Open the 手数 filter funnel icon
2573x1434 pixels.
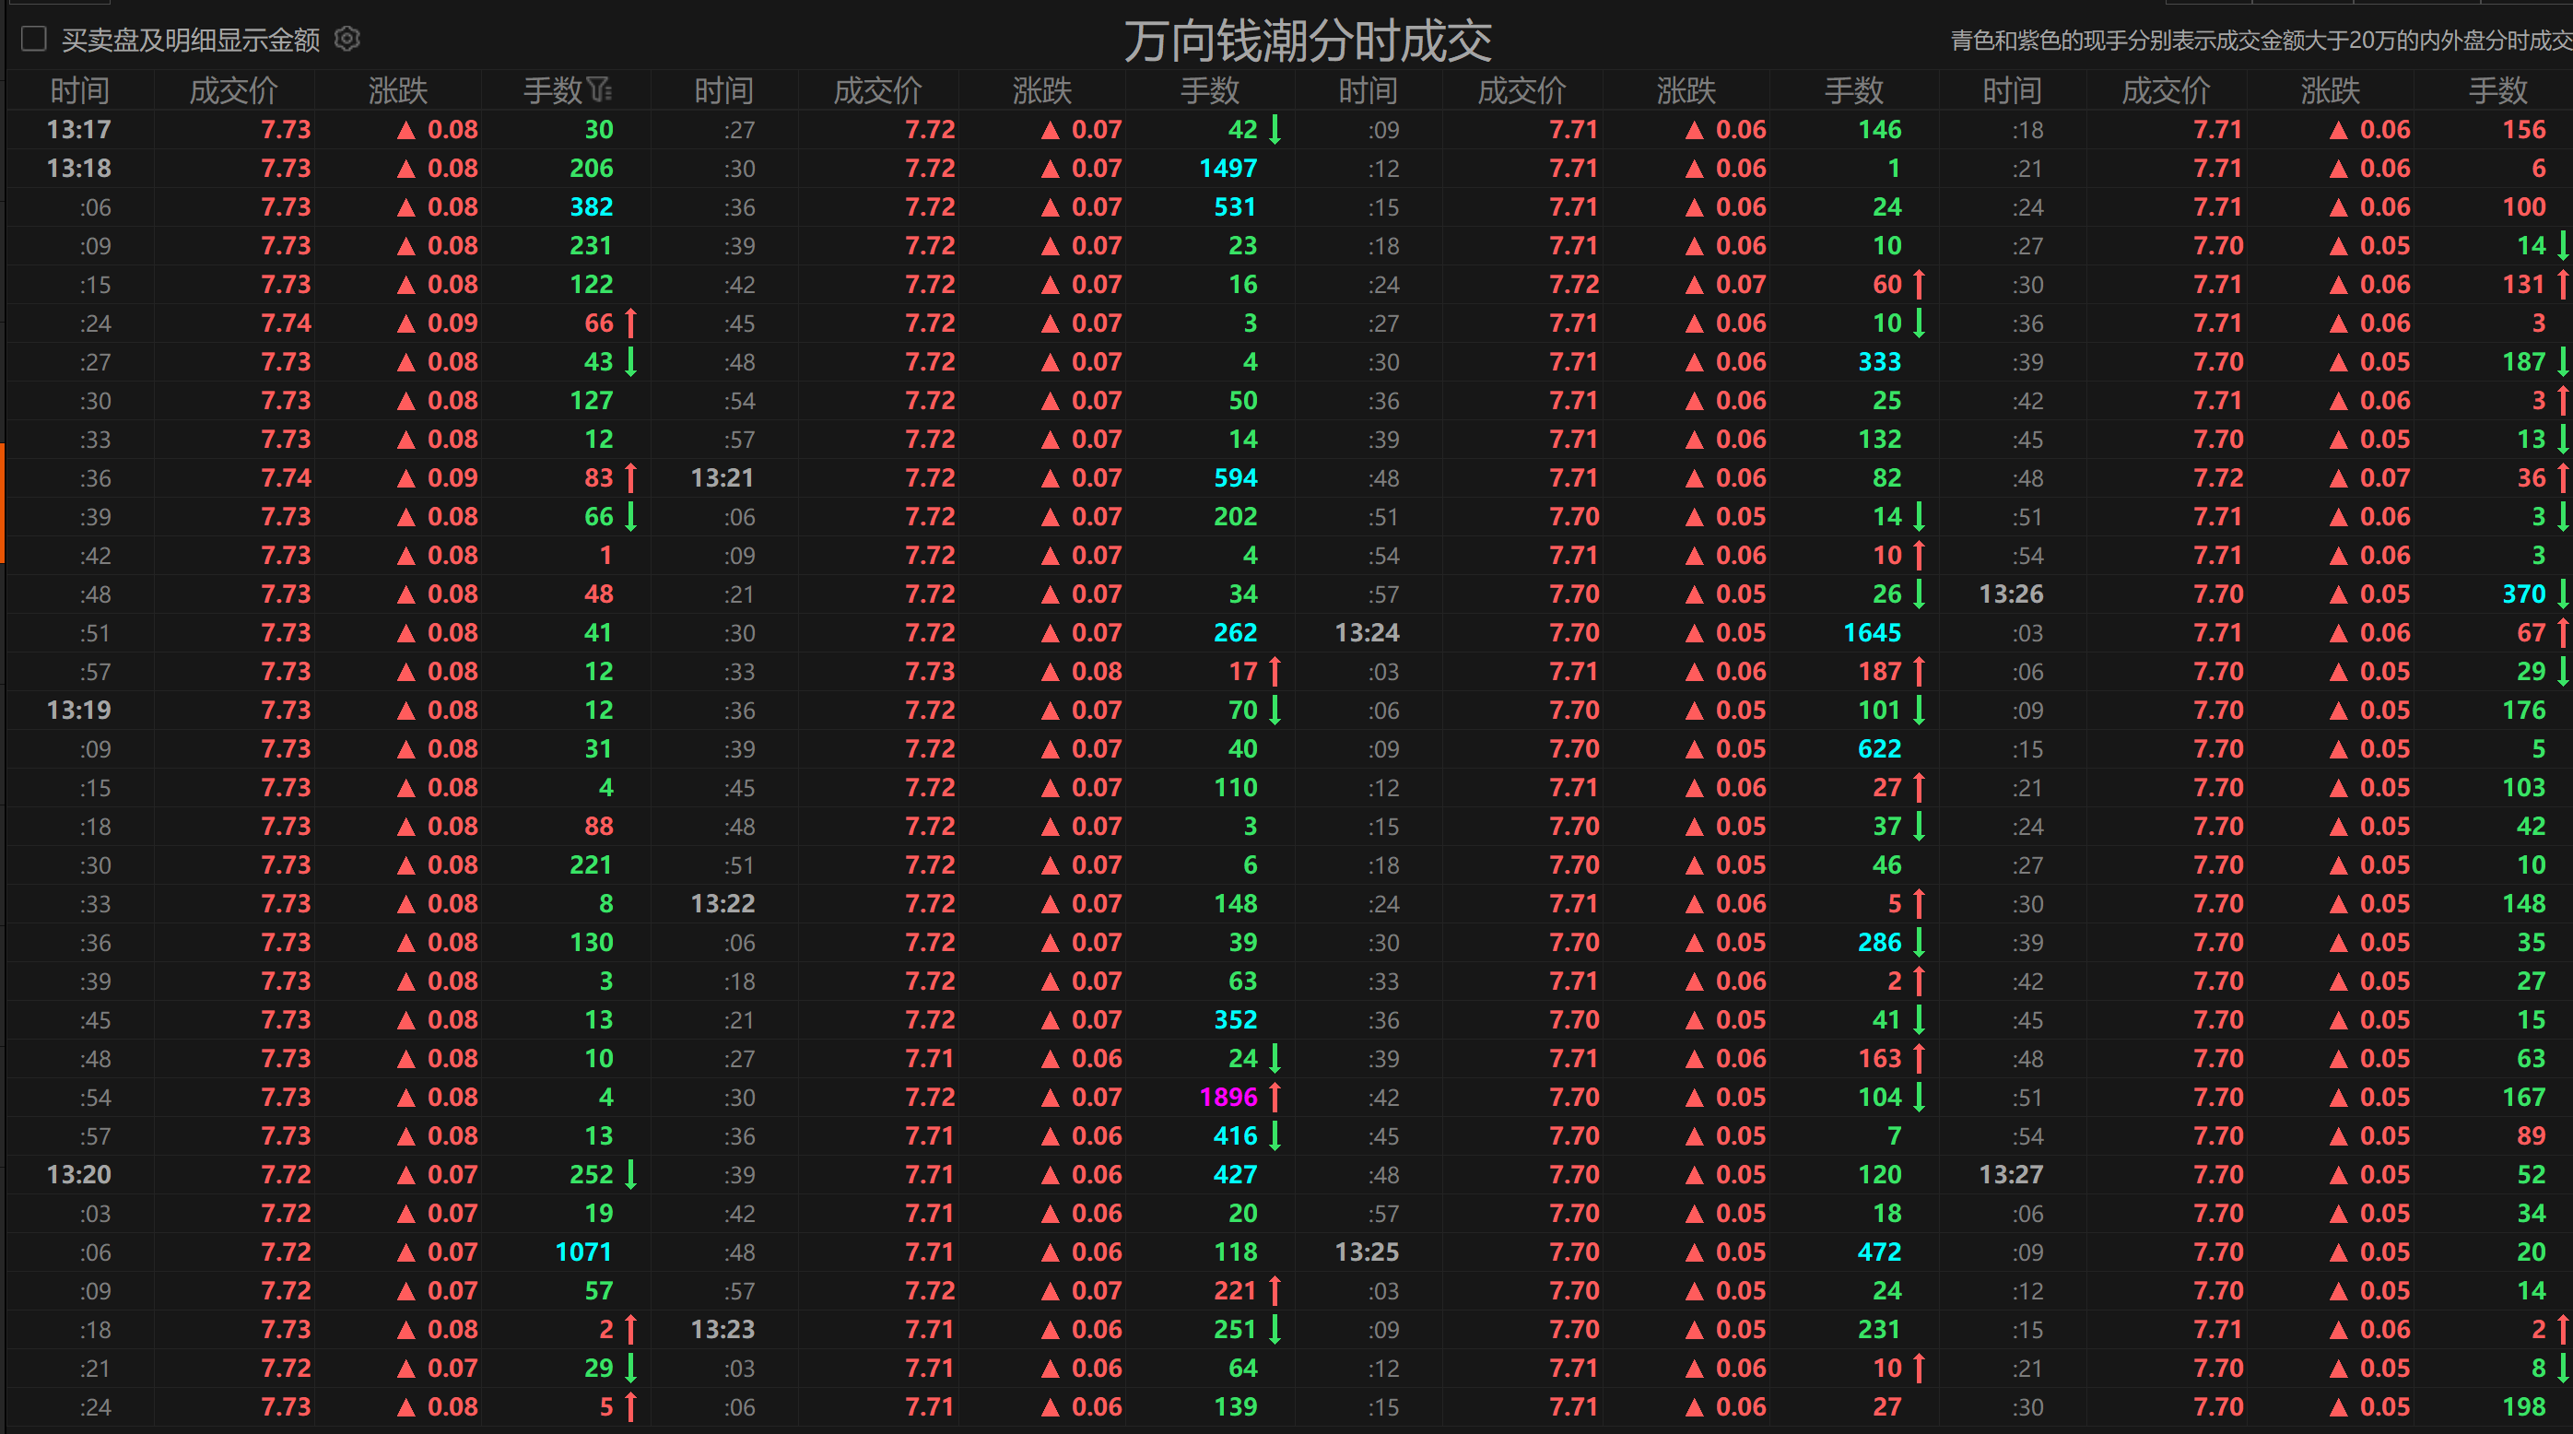click(599, 91)
